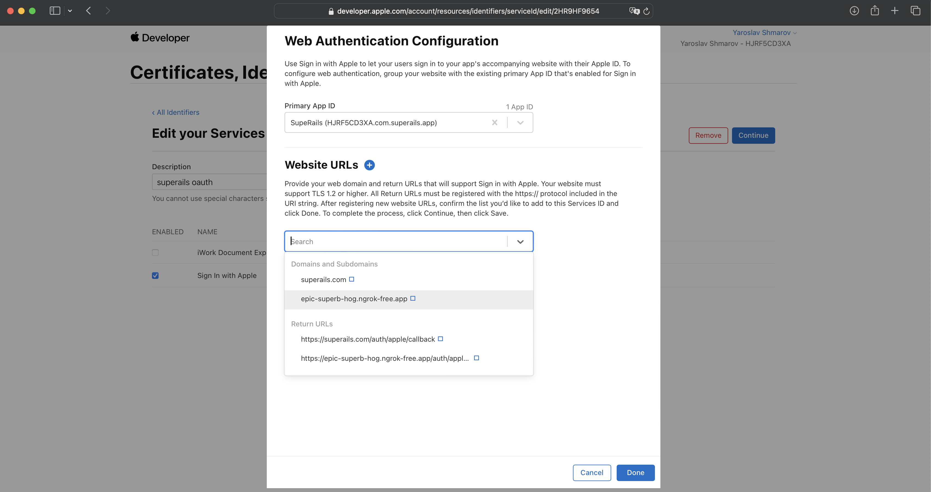Image resolution: width=931 pixels, height=492 pixels.
Task: Uncheck Sign In with Apple capability
Action: [x=156, y=276]
